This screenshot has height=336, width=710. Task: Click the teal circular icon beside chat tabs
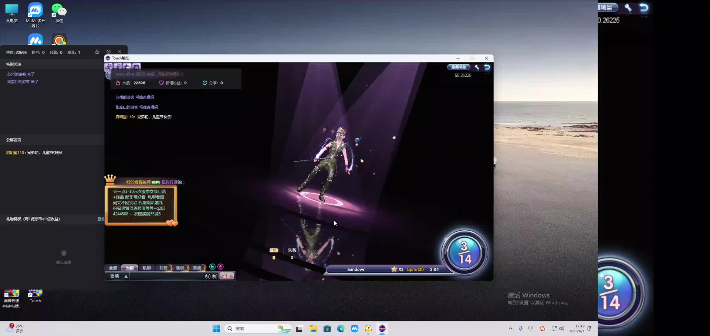pos(212,267)
